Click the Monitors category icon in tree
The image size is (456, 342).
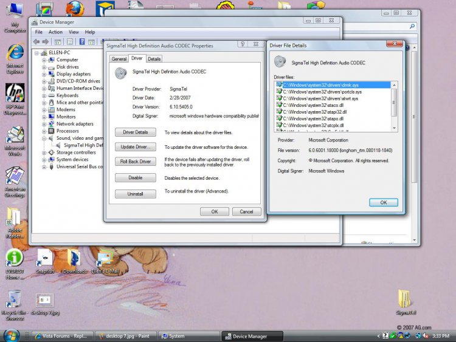click(52, 117)
